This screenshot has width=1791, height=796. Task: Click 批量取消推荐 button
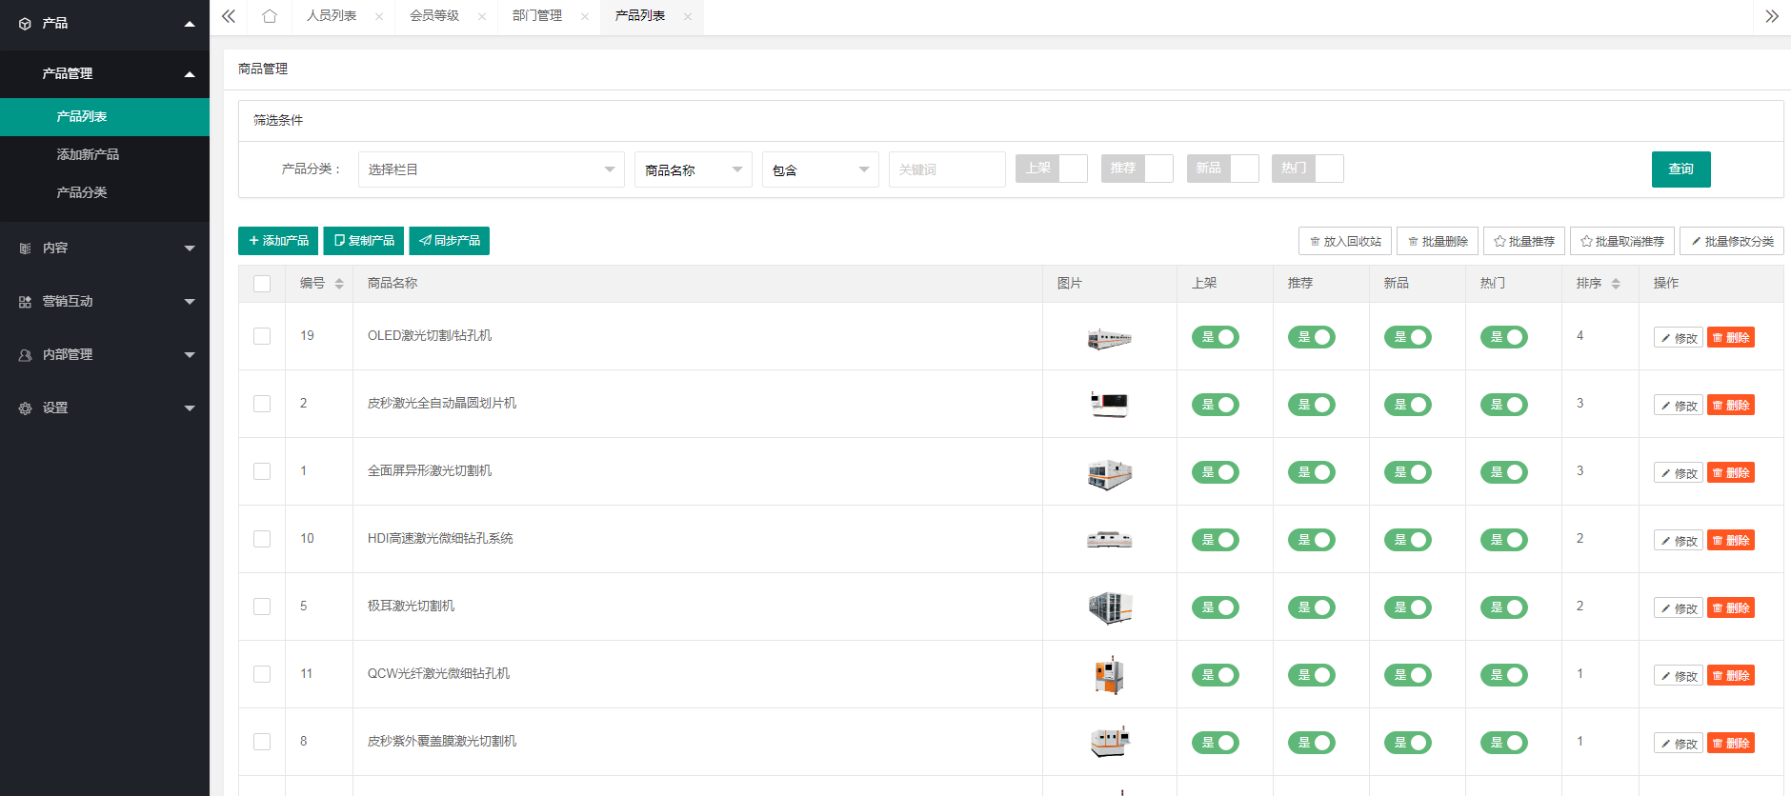tap(1622, 242)
